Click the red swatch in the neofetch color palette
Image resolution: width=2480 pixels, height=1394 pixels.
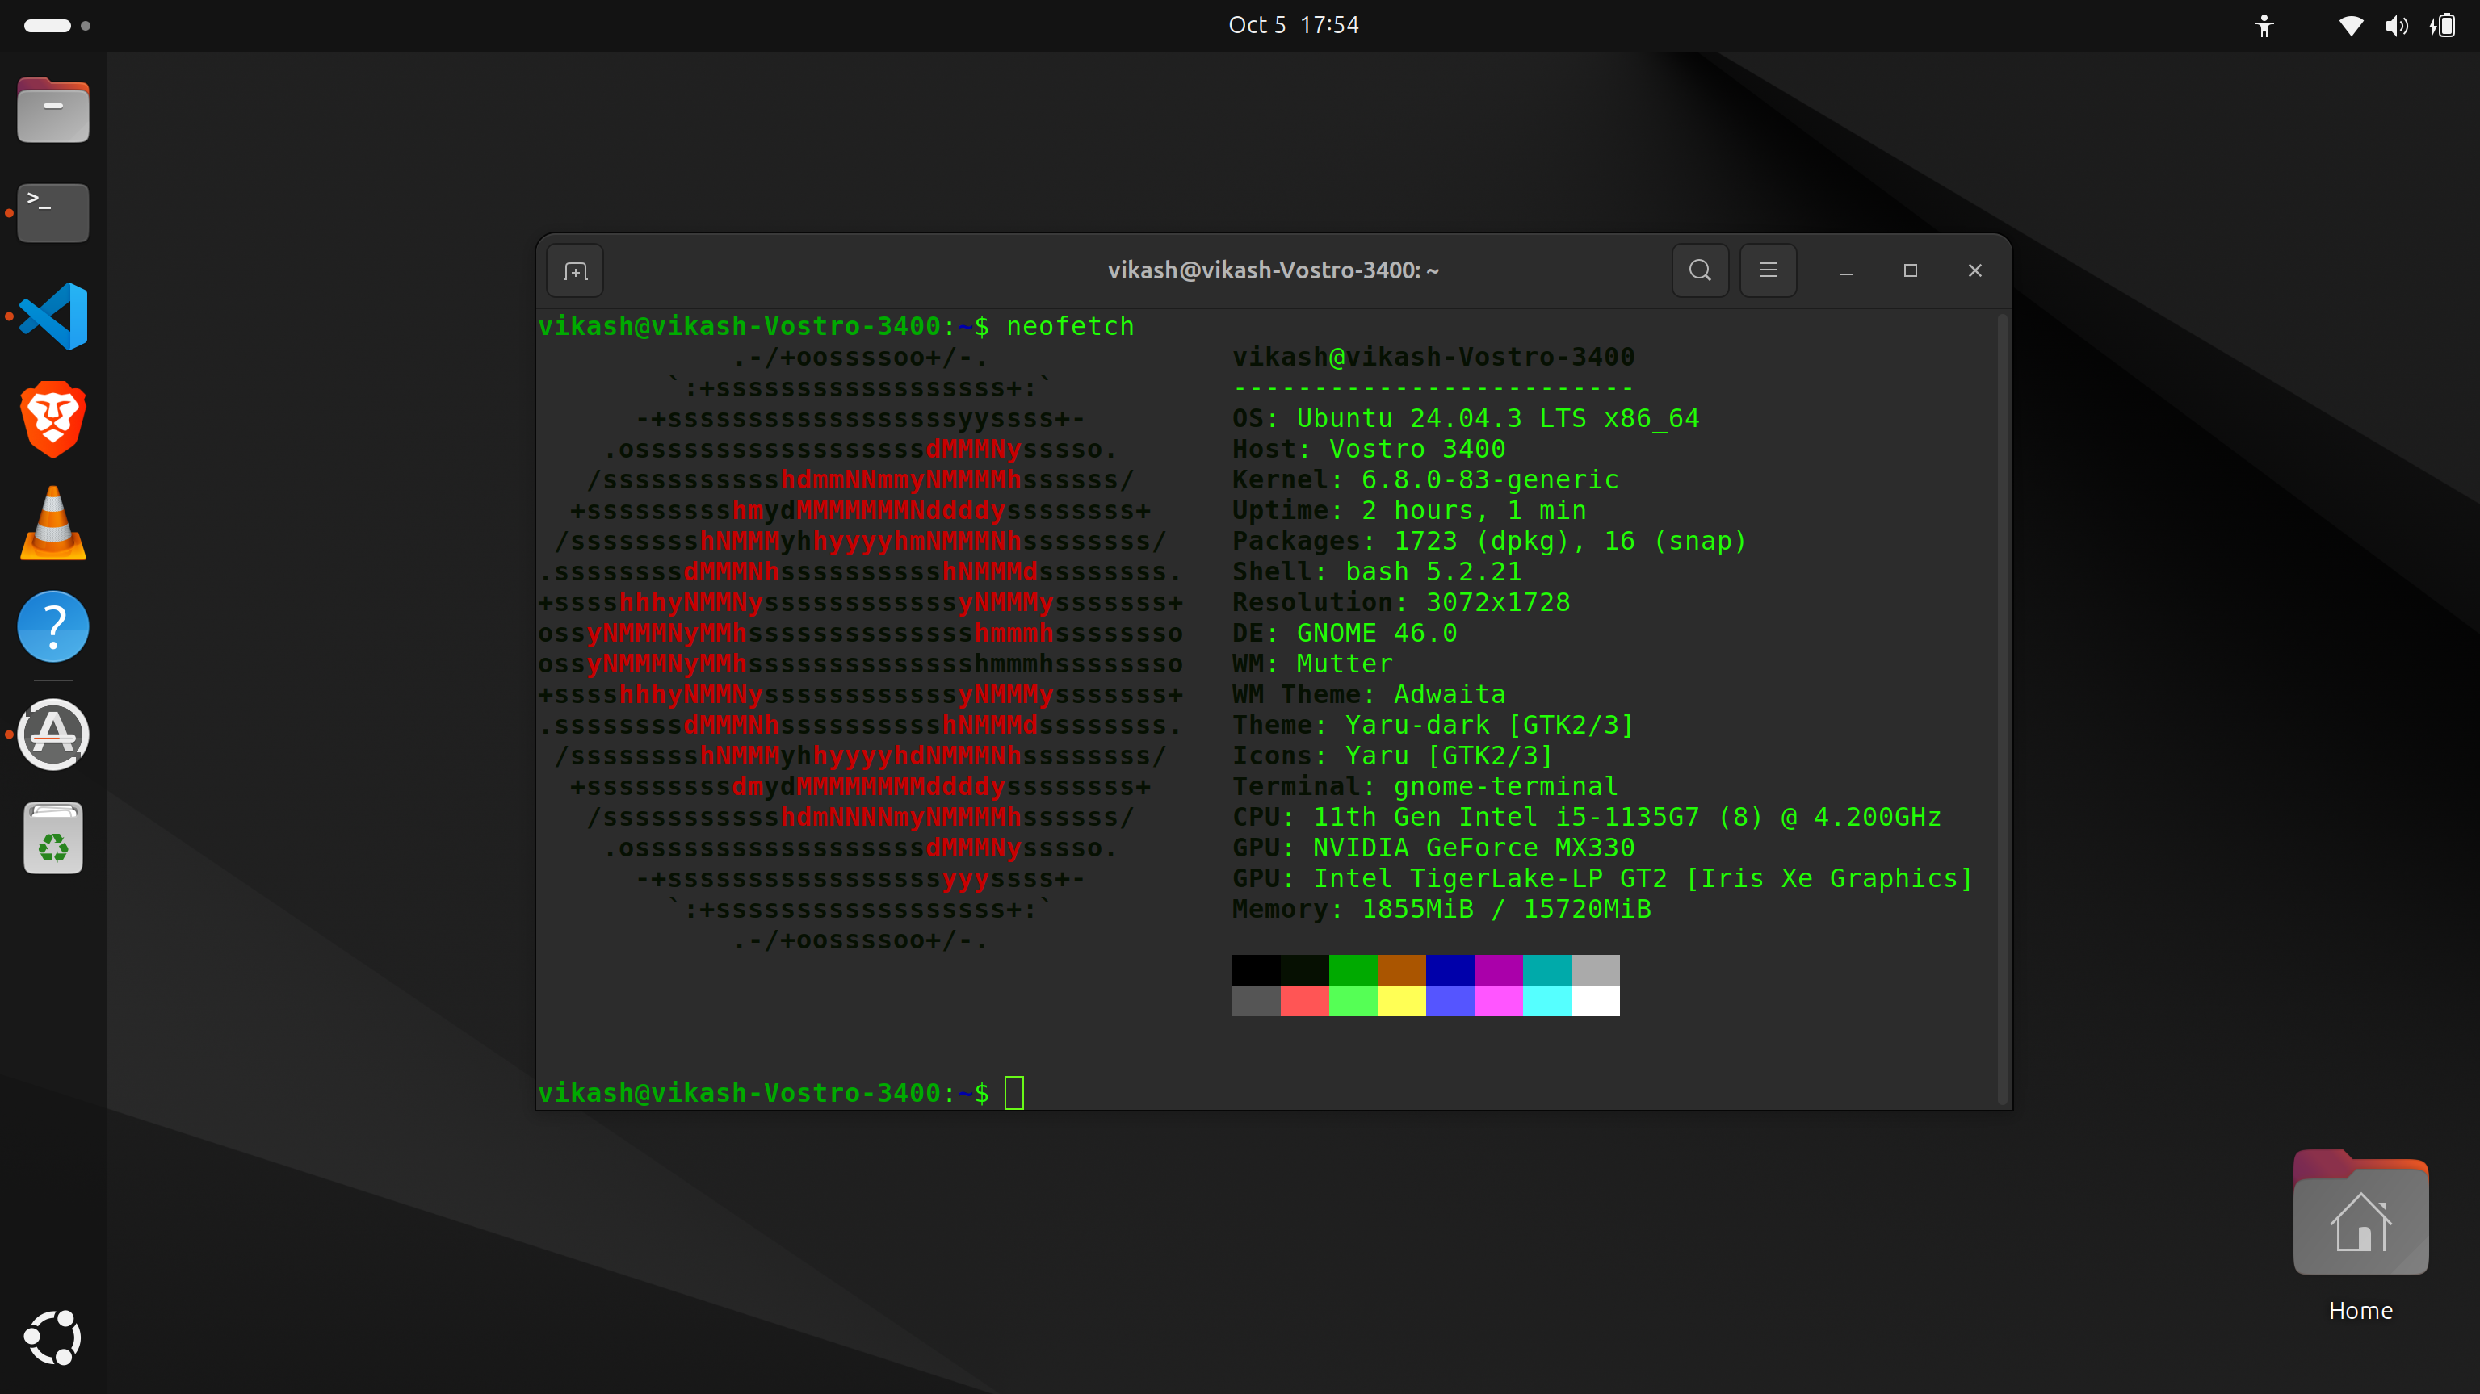tap(1304, 1001)
